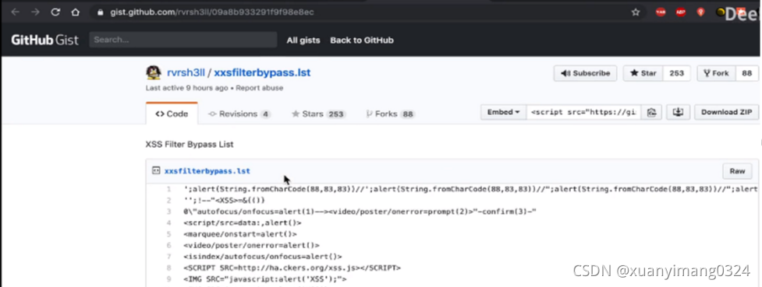
Task: Select the embed script src text field
Action: [x=583, y=112]
